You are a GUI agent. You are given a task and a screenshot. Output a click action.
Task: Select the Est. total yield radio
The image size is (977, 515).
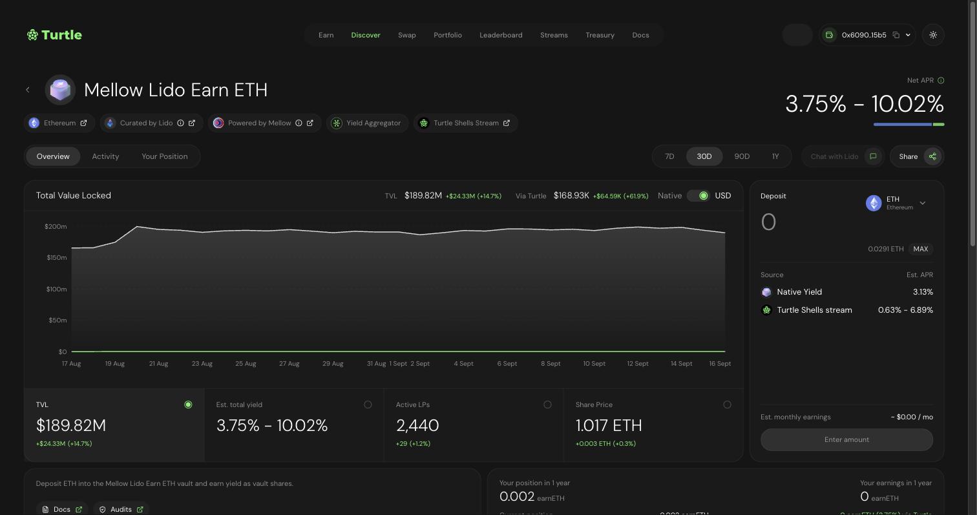[368, 405]
